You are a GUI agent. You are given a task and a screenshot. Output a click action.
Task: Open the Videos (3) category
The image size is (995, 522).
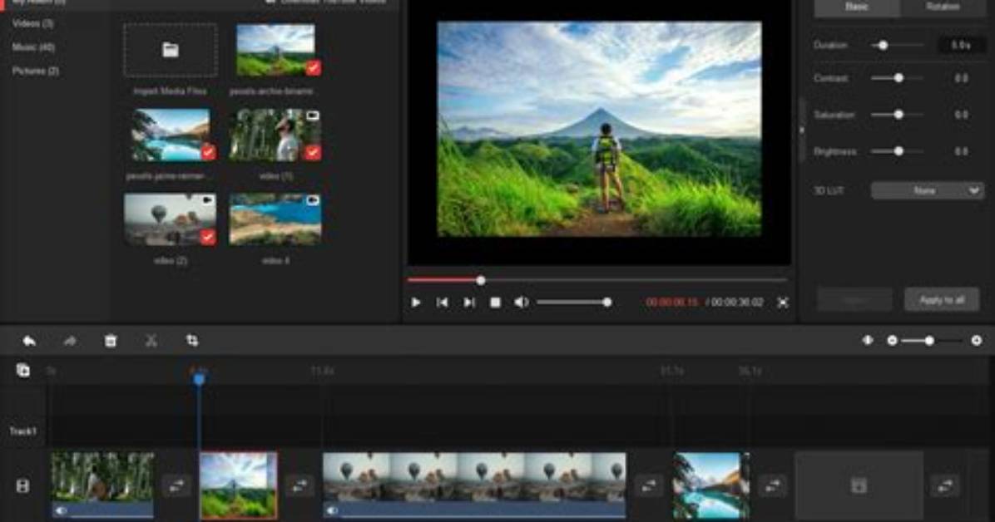coord(33,23)
